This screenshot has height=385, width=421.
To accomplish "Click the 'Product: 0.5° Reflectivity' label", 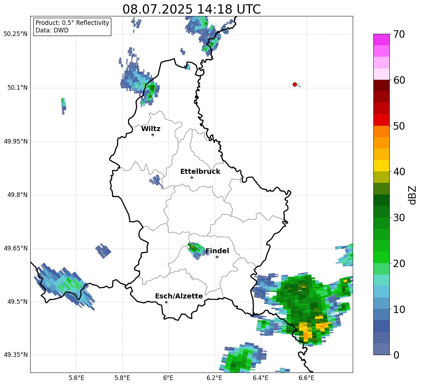I will (72, 22).
